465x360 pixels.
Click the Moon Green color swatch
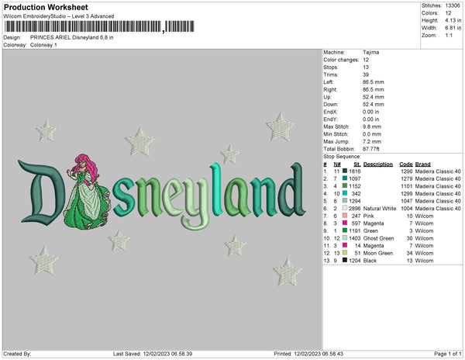(345, 253)
